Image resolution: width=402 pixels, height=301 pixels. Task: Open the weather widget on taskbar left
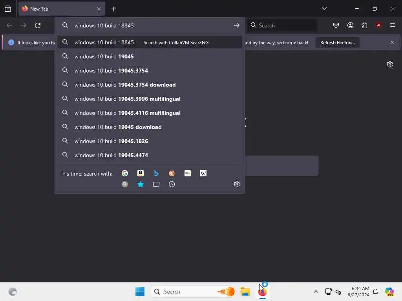tap(13, 292)
